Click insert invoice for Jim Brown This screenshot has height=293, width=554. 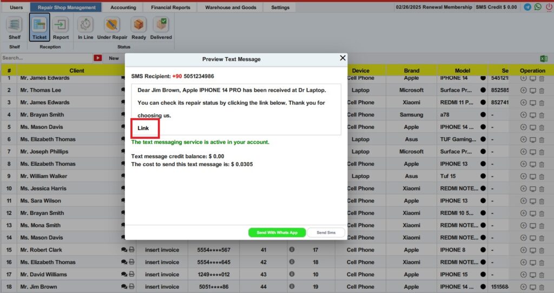pyautogui.click(x=162, y=287)
